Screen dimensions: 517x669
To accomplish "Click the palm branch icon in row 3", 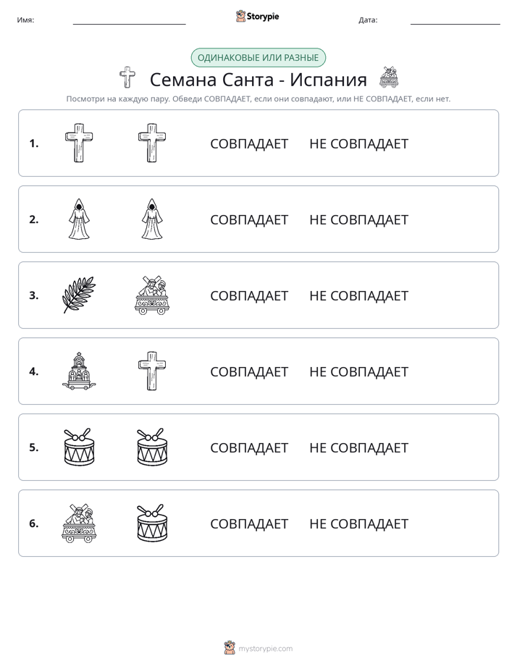I will (x=79, y=295).
